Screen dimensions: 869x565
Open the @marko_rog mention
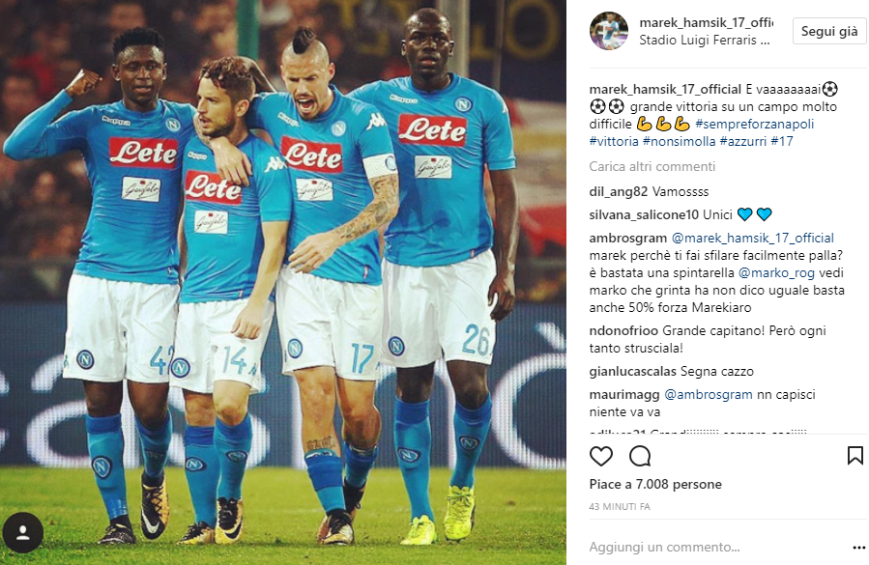tap(776, 273)
